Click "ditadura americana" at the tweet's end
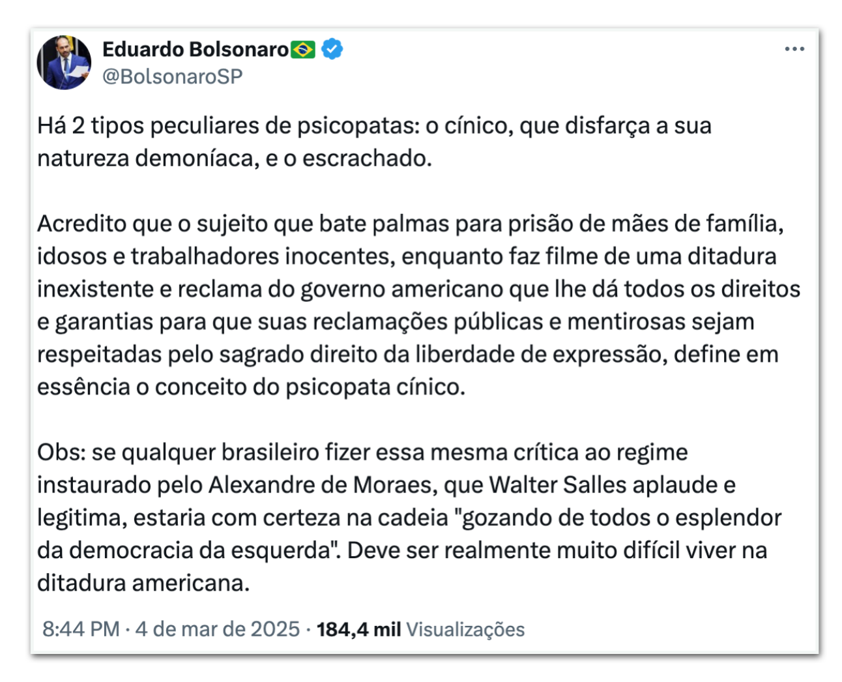 click(x=143, y=583)
